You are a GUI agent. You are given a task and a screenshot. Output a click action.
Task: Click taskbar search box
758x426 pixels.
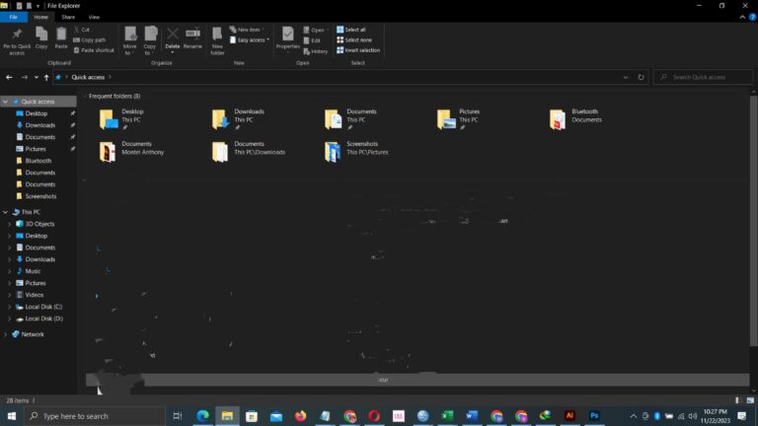(x=95, y=416)
